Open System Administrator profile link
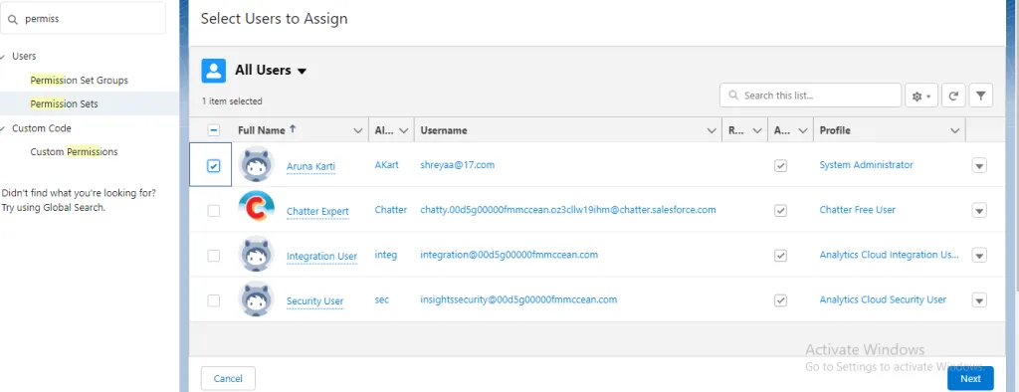Viewport: 1019px width, 392px height. (867, 165)
